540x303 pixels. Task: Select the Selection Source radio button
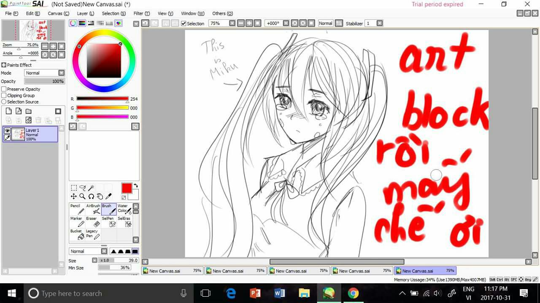4,102
